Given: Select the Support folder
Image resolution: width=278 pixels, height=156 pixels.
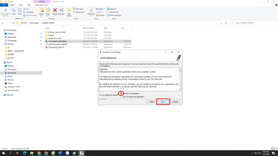Looking at the screenshot, I should click(x=51, y=35).
